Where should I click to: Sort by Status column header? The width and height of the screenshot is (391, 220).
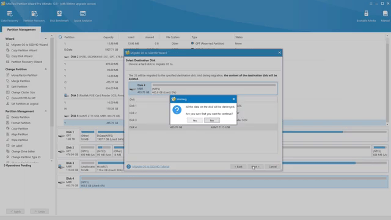[x=239, y=37]
